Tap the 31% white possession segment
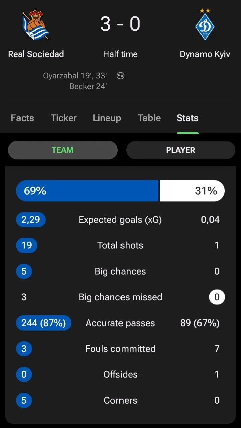 (x=192, y=191)
